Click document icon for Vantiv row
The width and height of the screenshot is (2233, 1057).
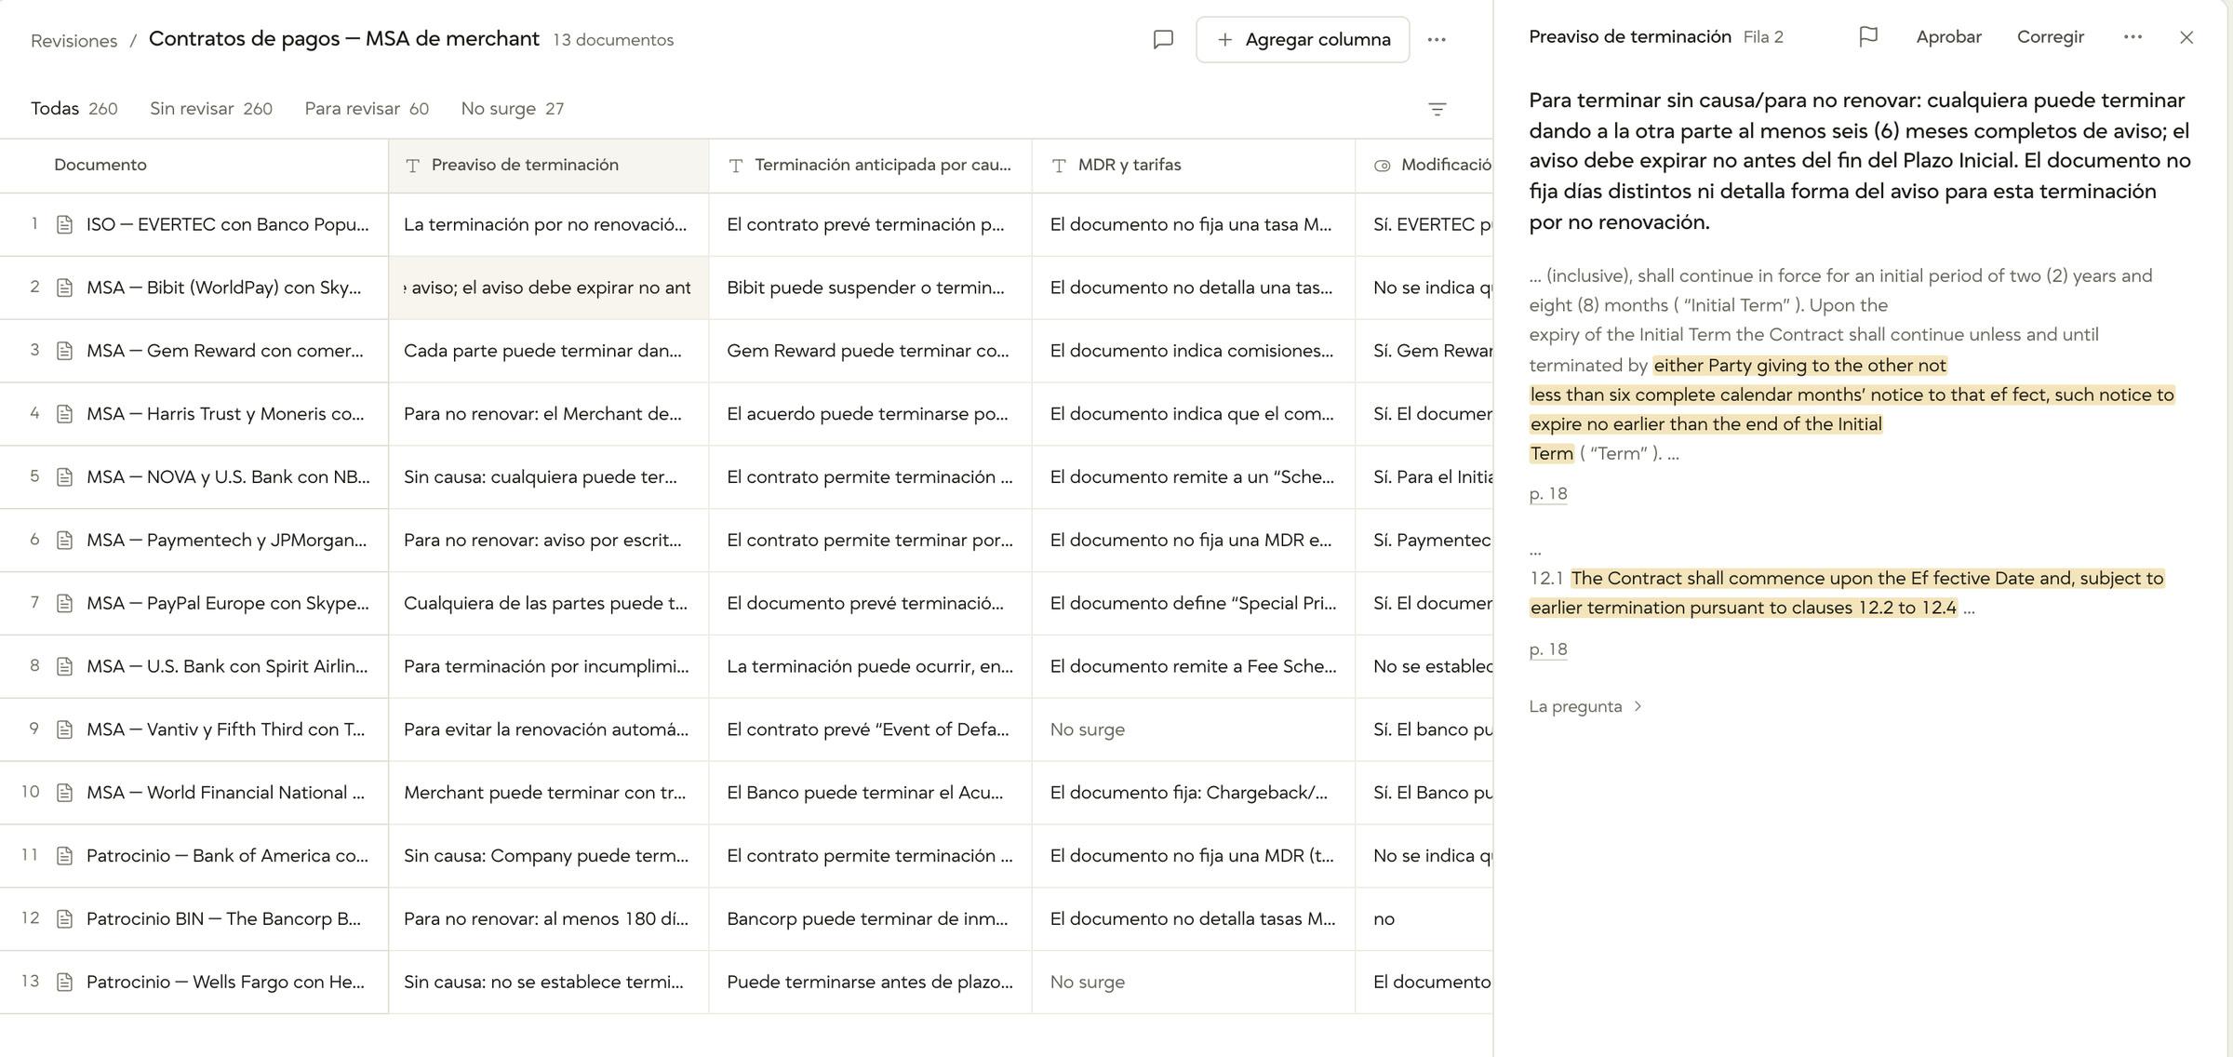[64, 729]
